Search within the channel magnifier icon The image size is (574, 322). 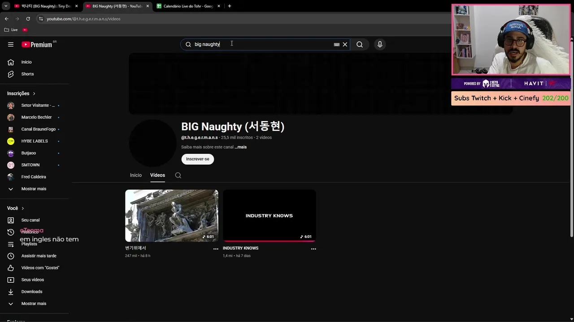click(x=178, y=175)
